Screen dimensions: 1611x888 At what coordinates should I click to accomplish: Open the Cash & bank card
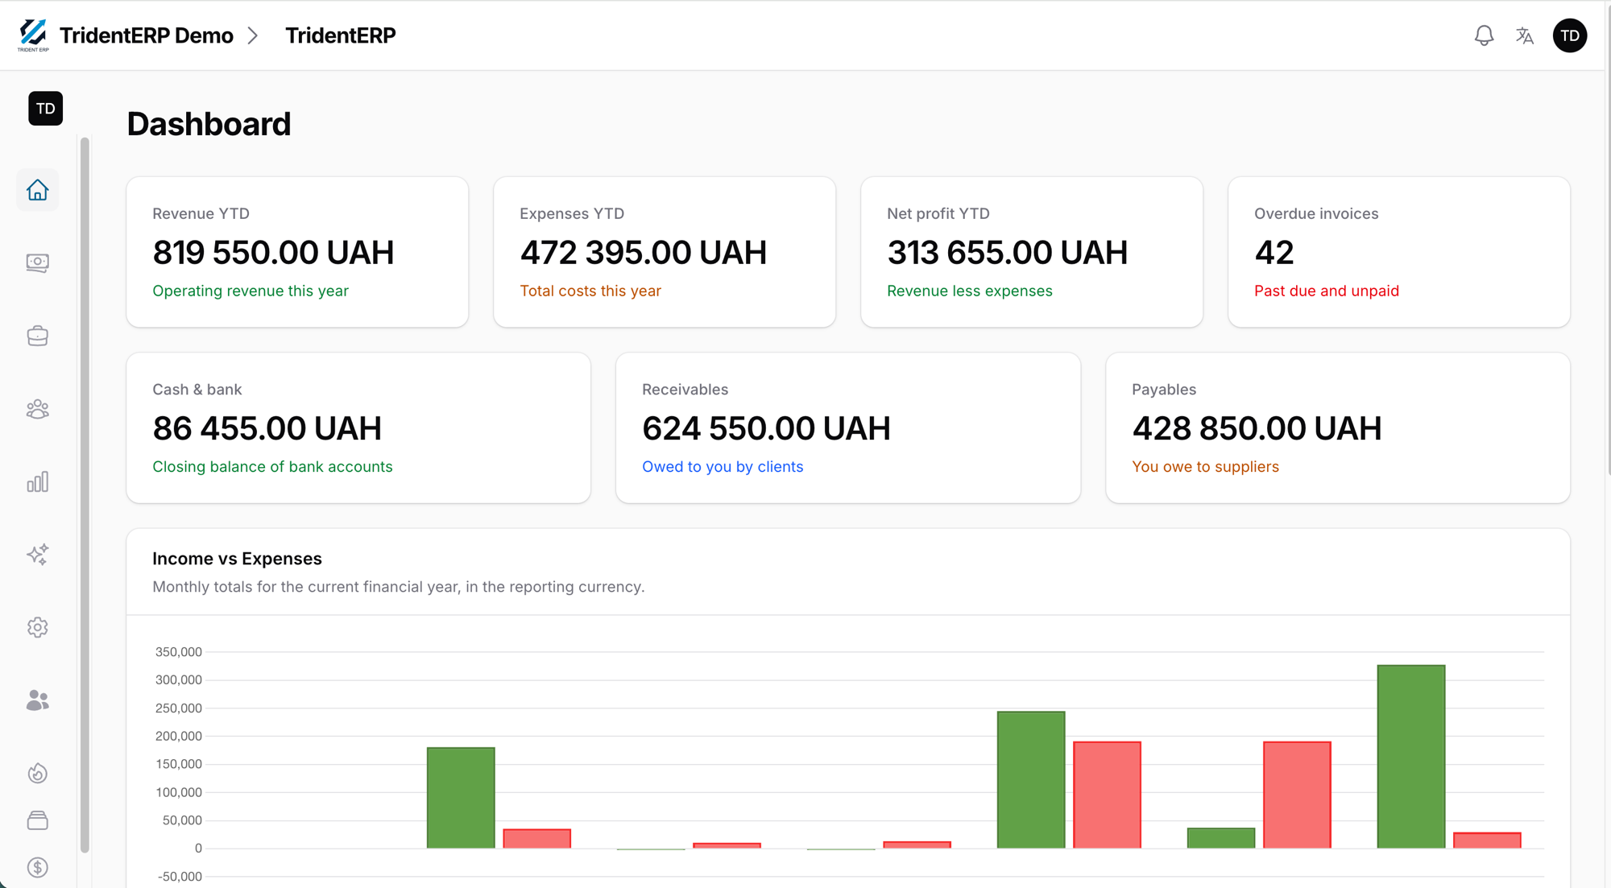click(x=358, y=427)
